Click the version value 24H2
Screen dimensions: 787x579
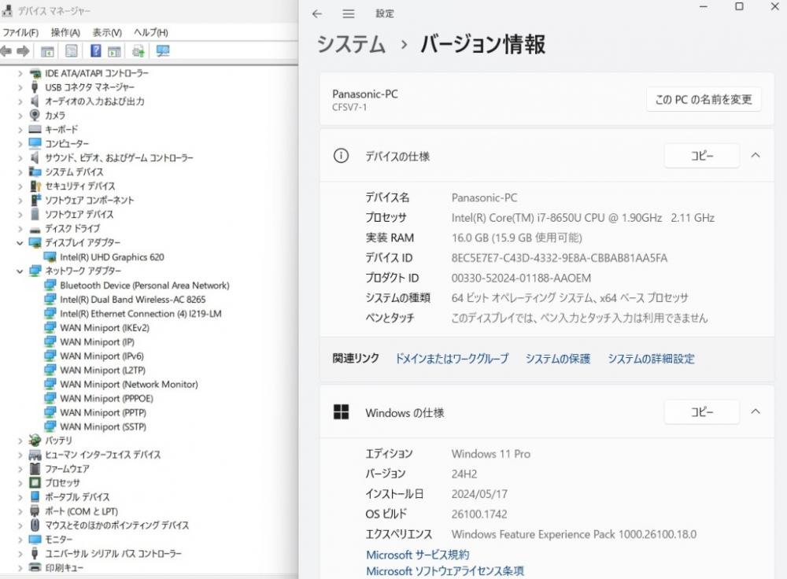(464, 474)
